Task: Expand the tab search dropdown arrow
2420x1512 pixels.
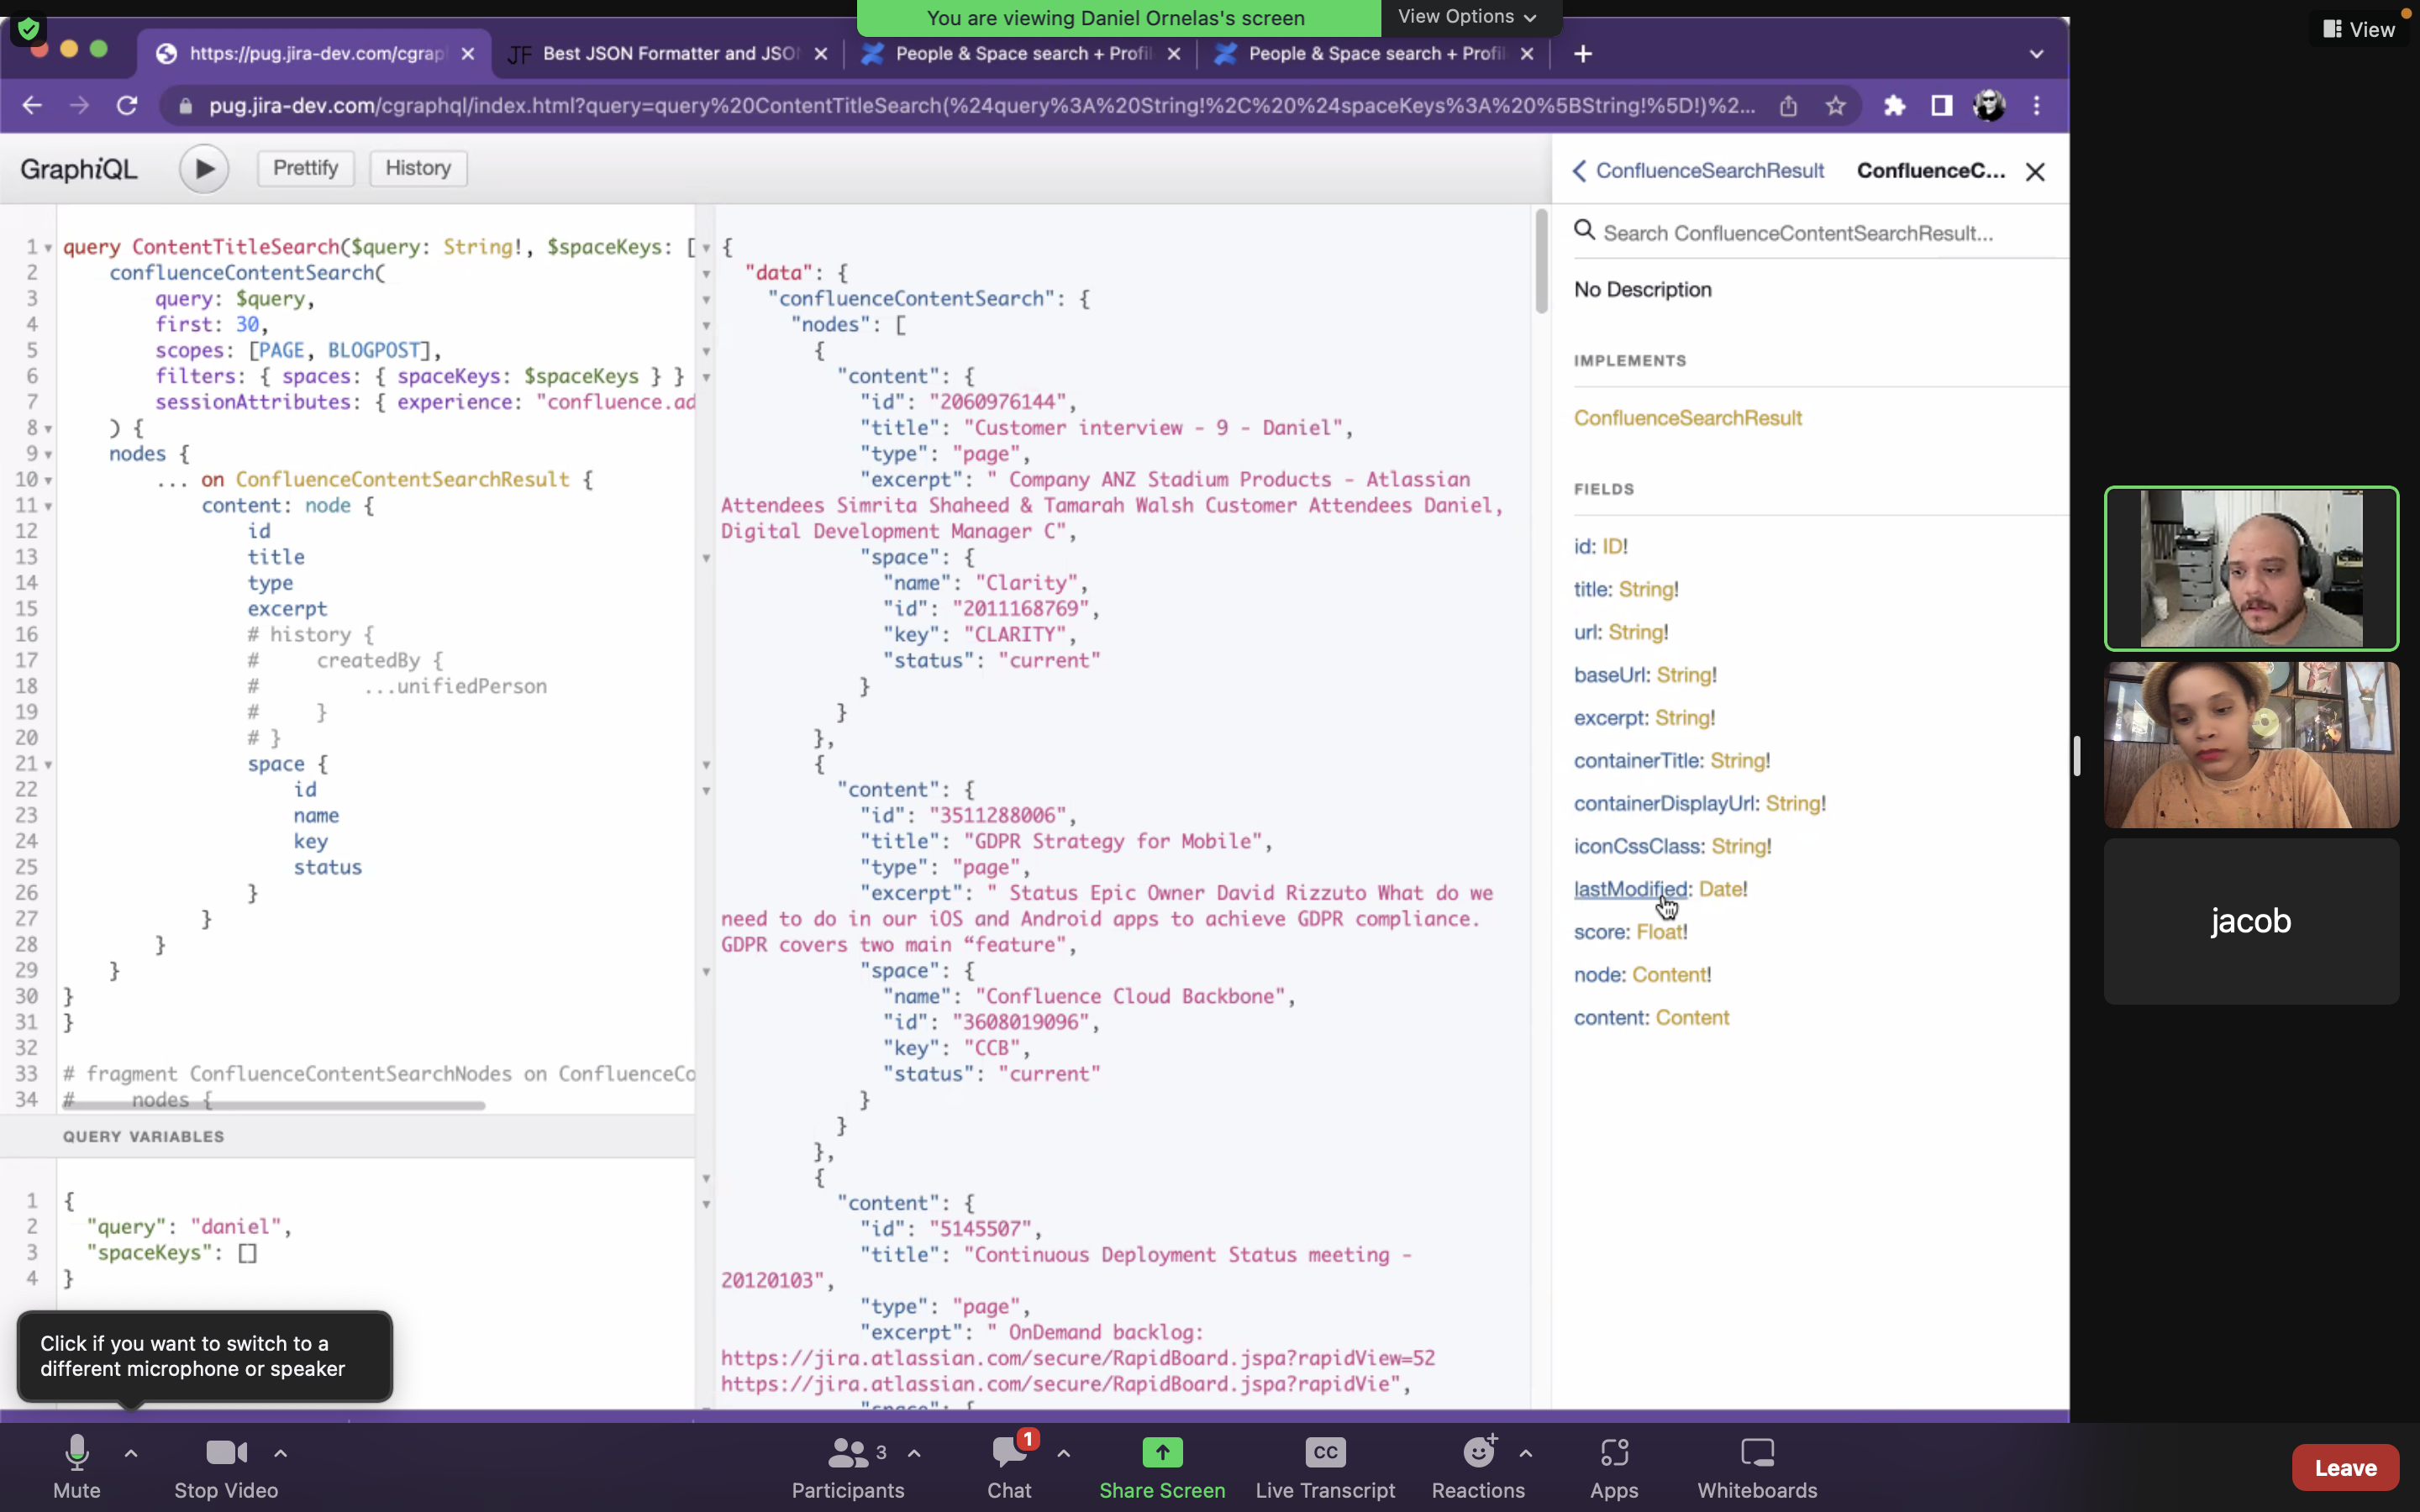Action: tap(2036, 54)
